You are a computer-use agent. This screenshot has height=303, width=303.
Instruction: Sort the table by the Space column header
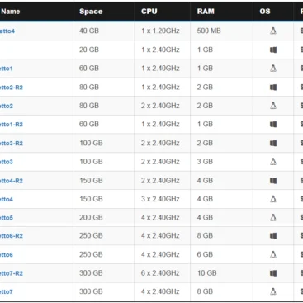(x=91, y=12)
